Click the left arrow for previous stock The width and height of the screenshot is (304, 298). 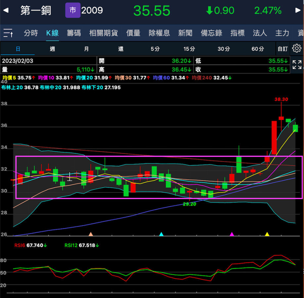pos(6,11)
